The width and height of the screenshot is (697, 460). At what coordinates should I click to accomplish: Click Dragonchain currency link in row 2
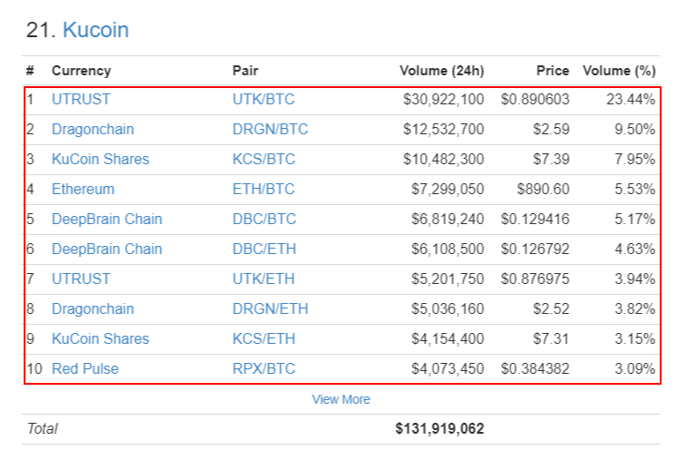click(93, 129)
